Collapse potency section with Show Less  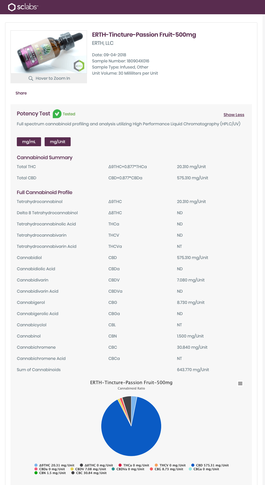234,115
